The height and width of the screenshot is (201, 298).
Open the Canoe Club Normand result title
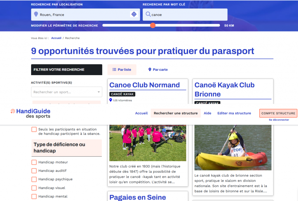pos(145,85)
